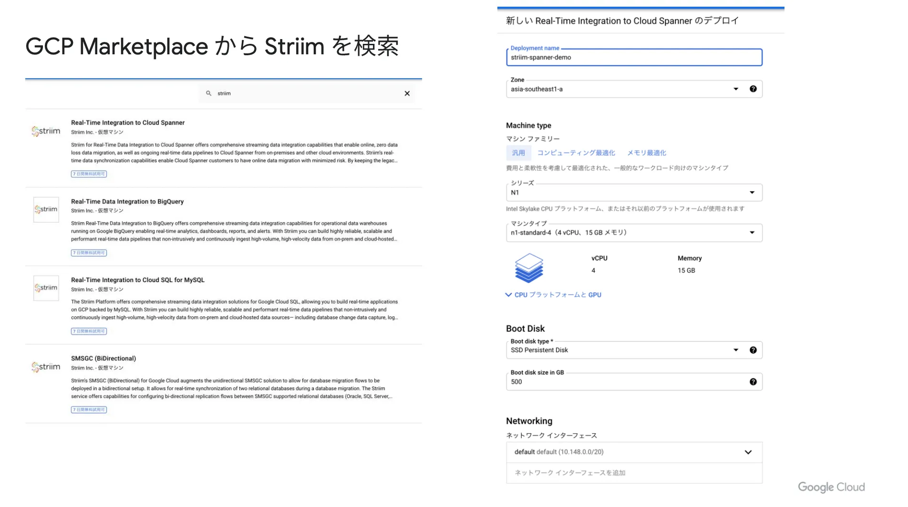This screenshot has height=507, width=908.
Task: Click the Machine type heading
Action: pos(528,125)
